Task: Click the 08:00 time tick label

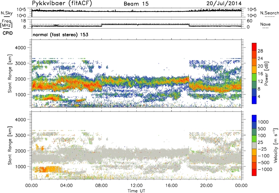Action: [101, 186]
